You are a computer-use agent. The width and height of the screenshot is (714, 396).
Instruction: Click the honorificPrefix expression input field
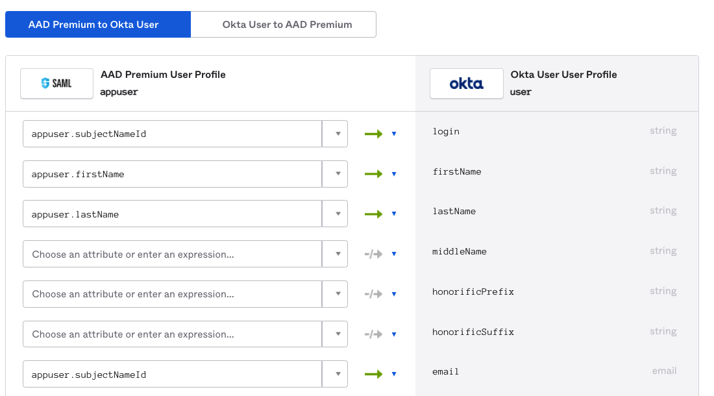[x=172, y=294]
